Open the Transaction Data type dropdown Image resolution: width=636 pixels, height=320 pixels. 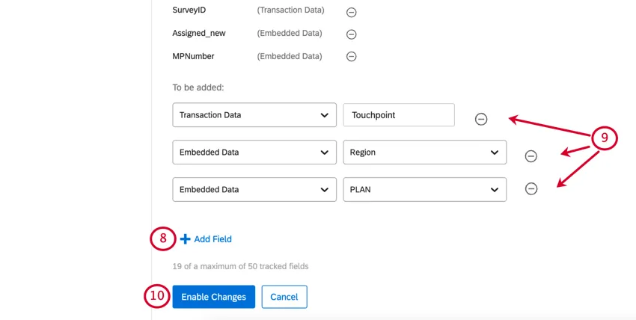[254, 115]
